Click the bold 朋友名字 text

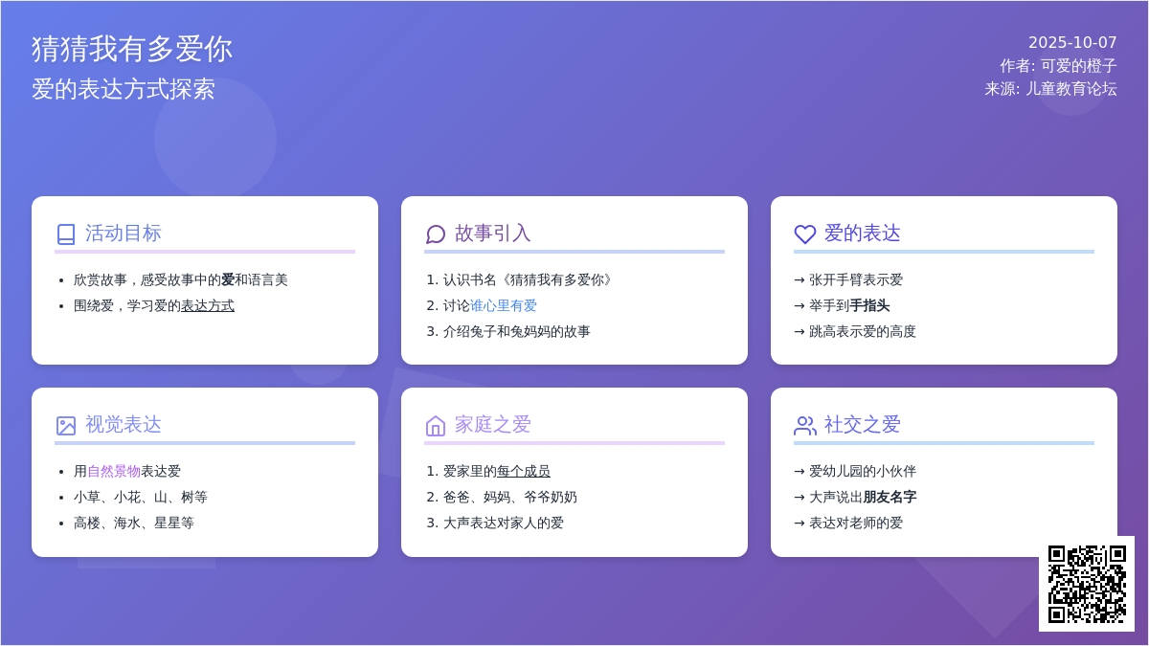pos(890,498)
